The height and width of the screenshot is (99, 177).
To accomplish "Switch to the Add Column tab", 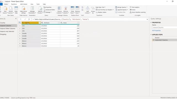I will [x=24, y=4].
